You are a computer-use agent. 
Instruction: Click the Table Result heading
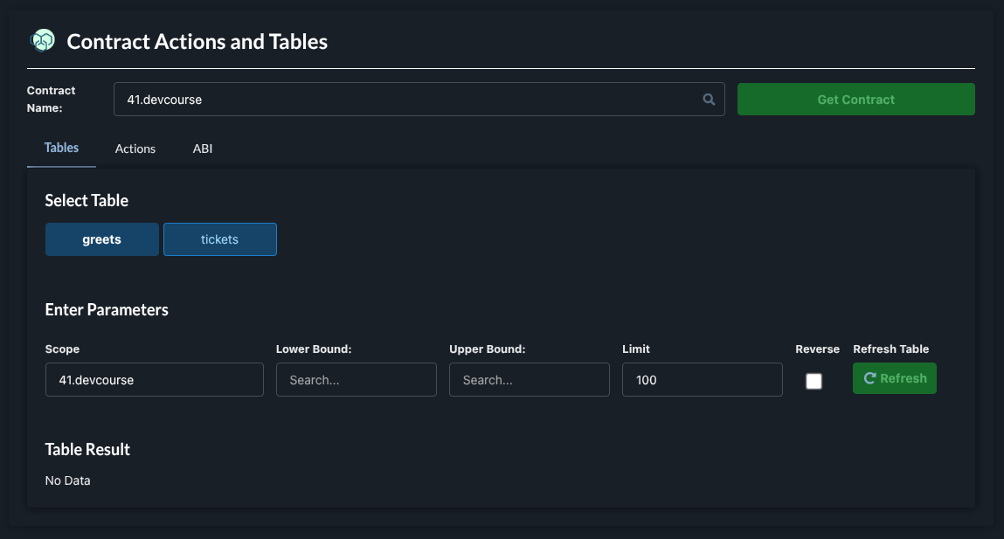pos(87,450)
